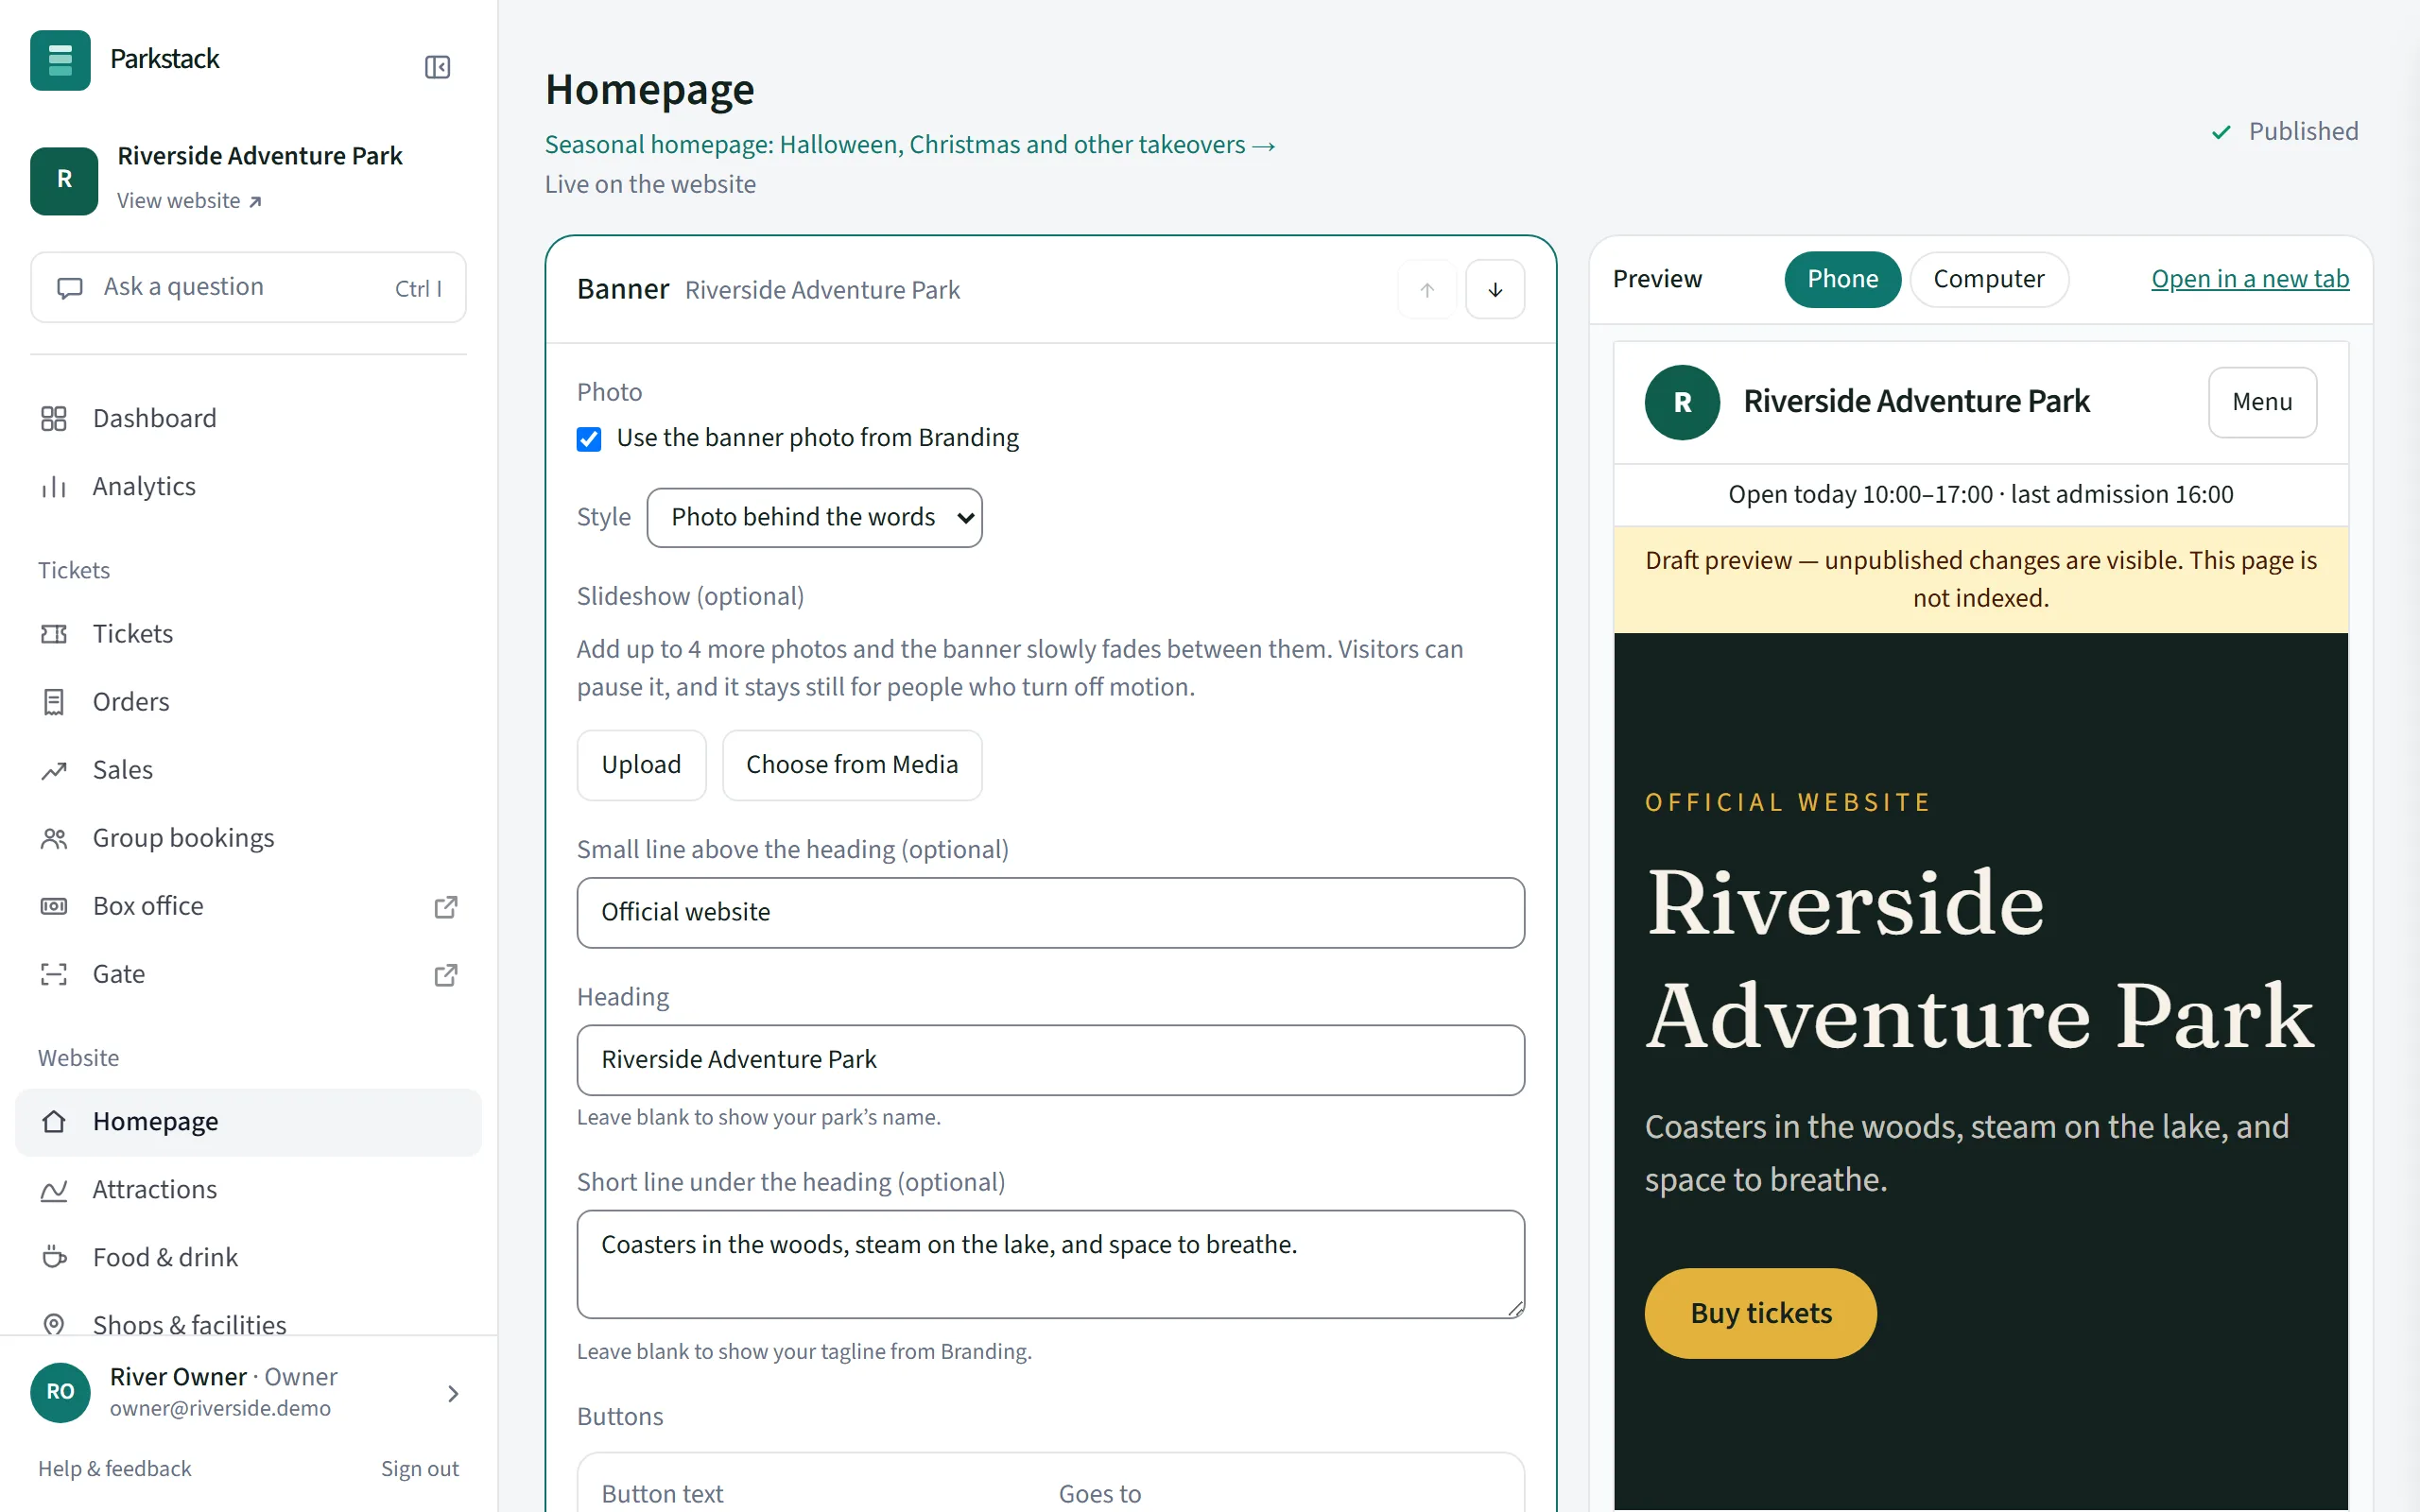
Task: Click Buy tickets in the preview
Action: (1760, 1313)
